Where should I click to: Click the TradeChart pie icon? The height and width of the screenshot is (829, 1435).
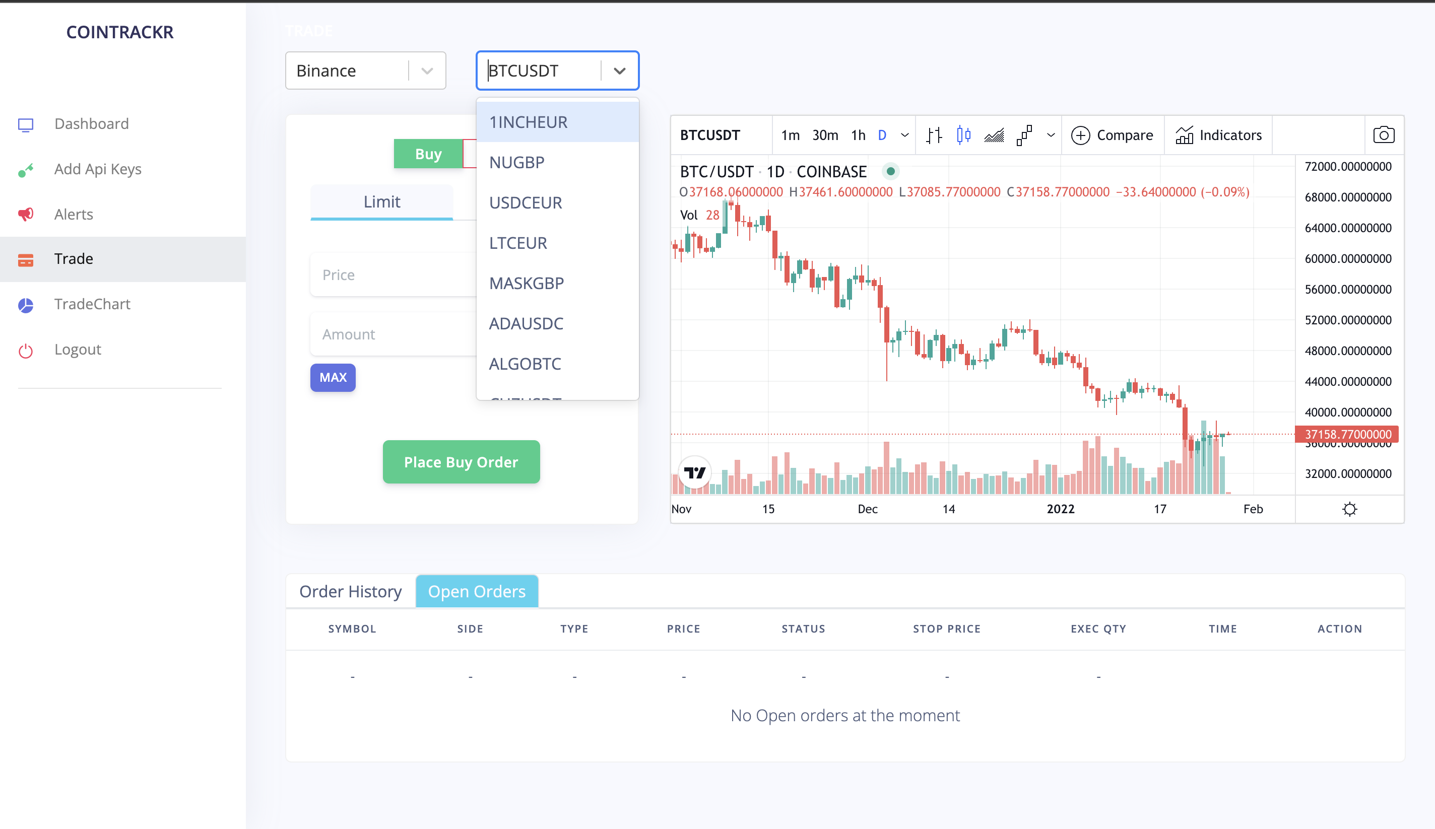tap(26, 305)
